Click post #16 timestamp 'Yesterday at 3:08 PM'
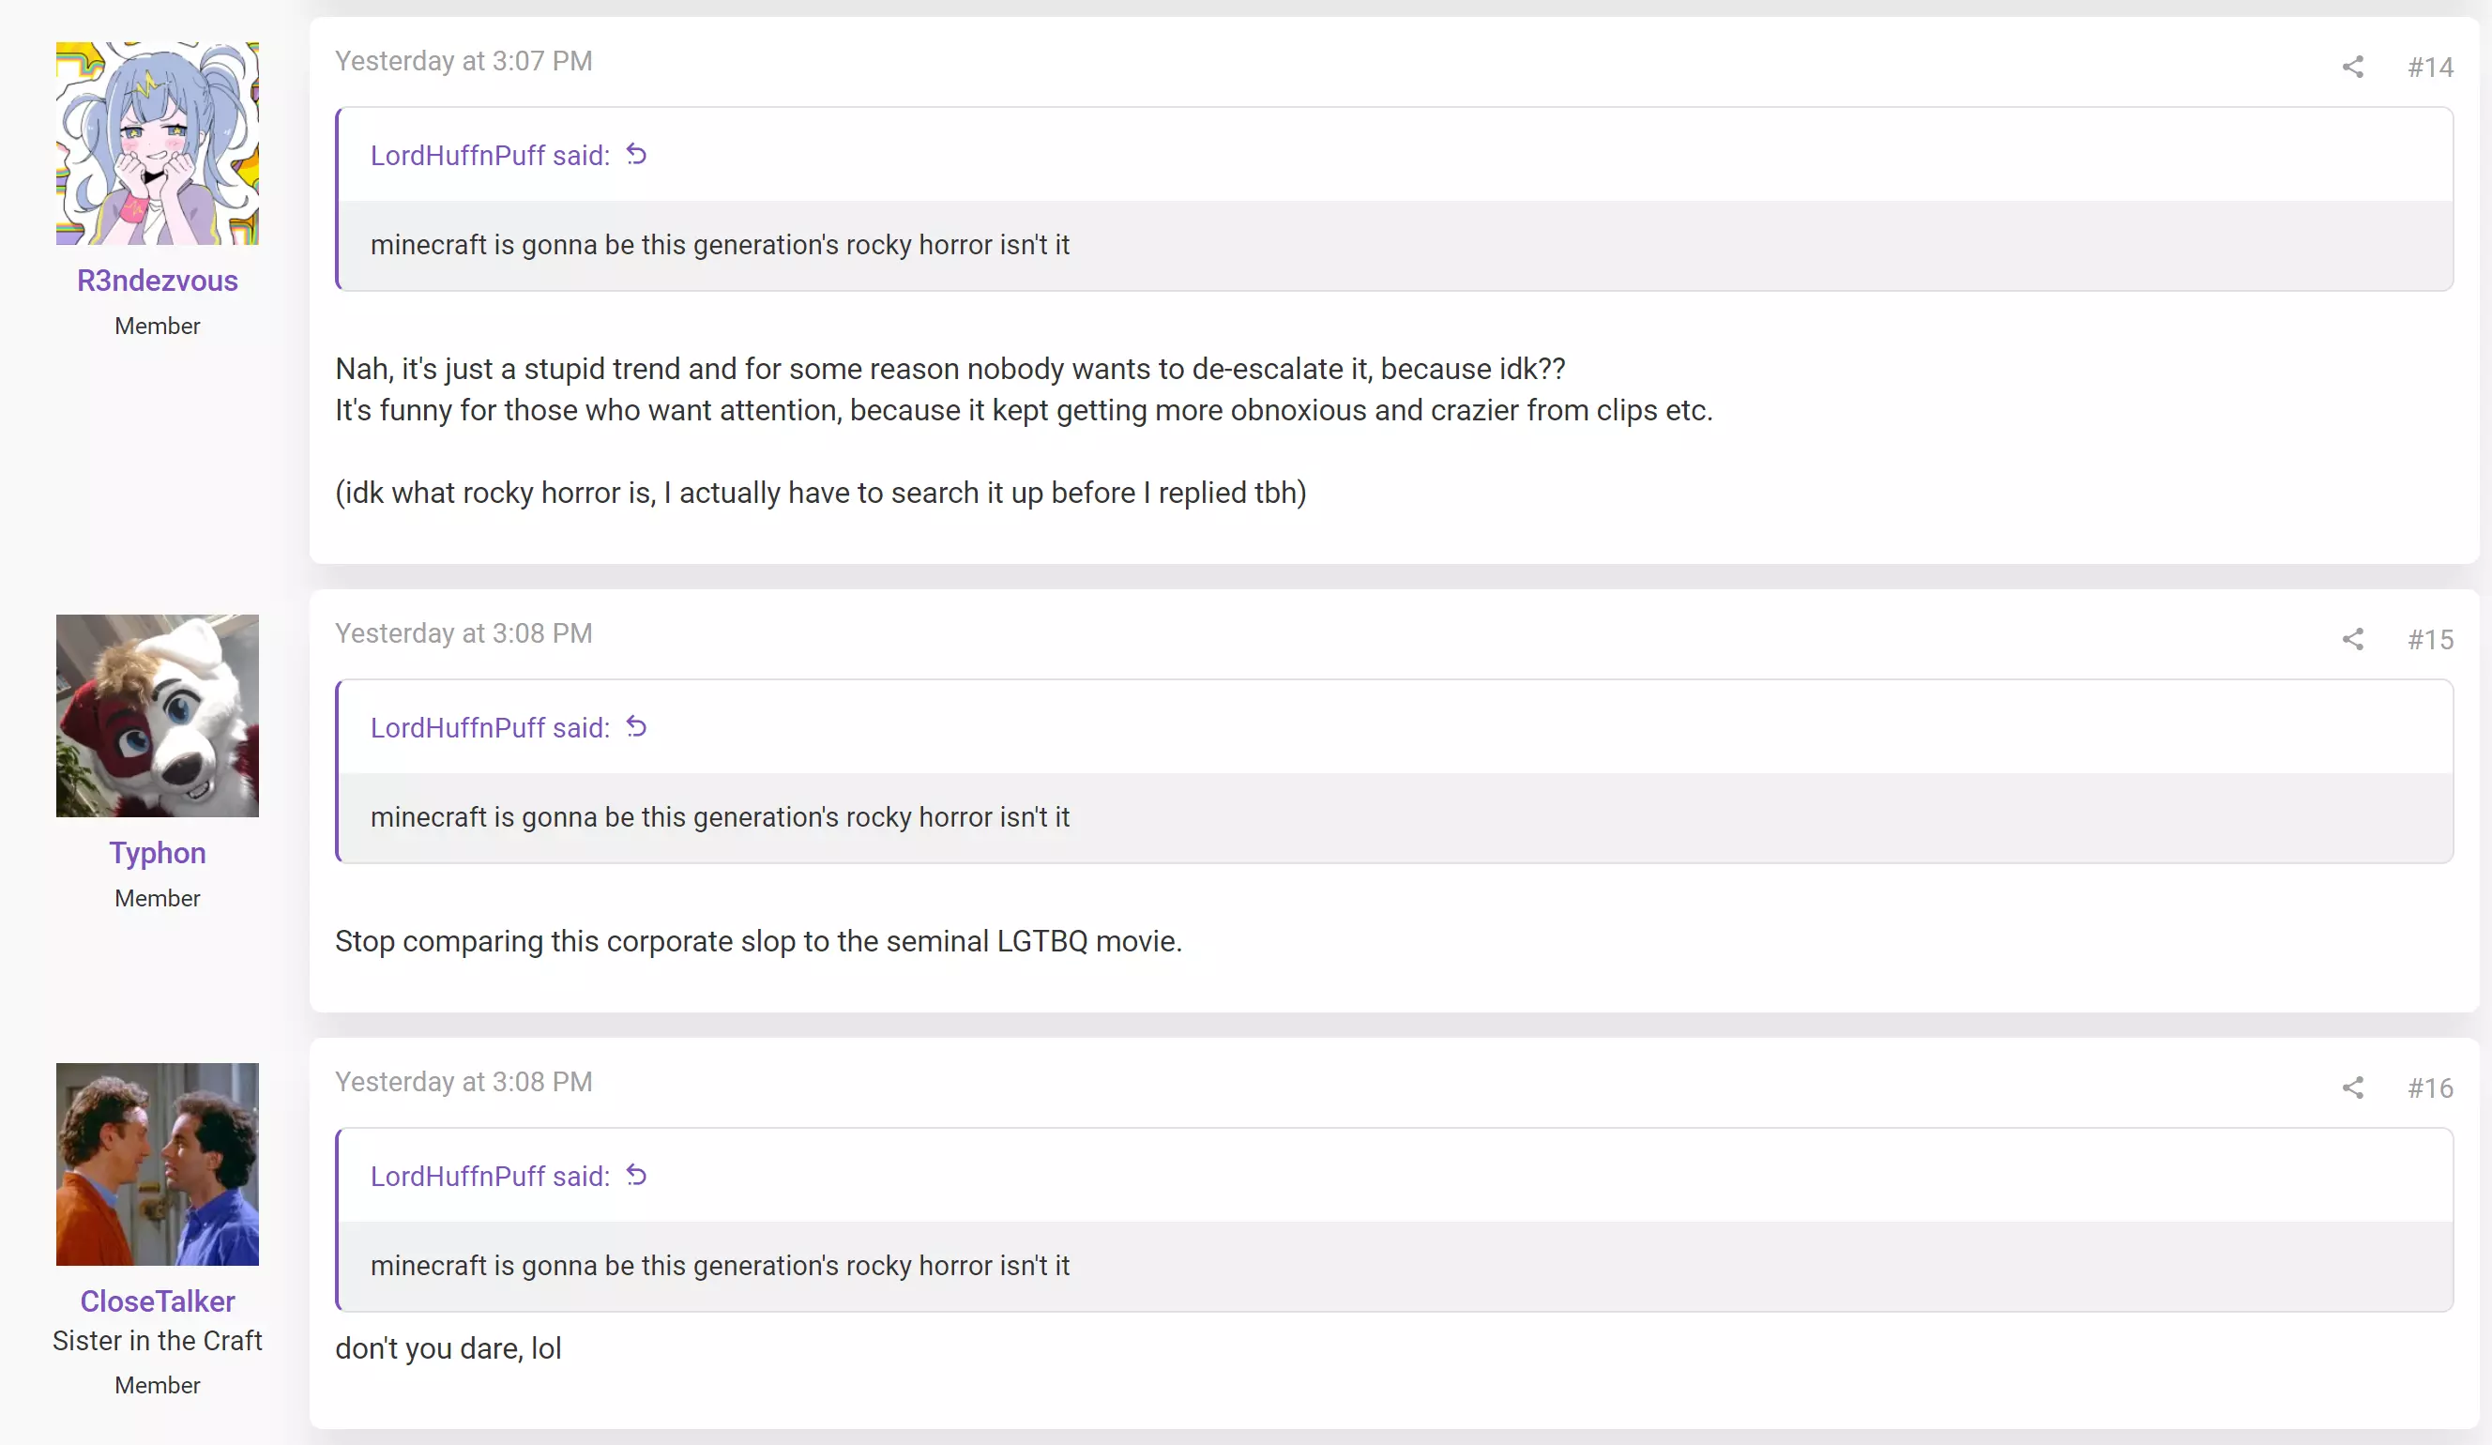 tap(463, 1083)
